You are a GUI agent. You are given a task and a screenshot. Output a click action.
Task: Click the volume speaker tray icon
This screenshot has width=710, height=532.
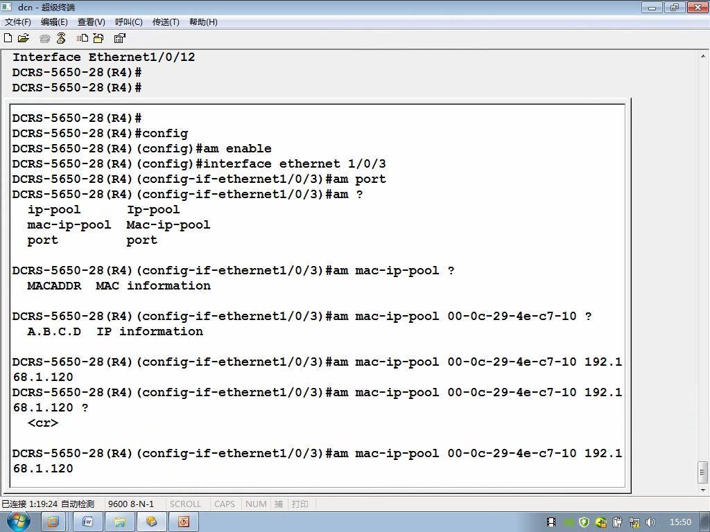click(x=650, y=522)
